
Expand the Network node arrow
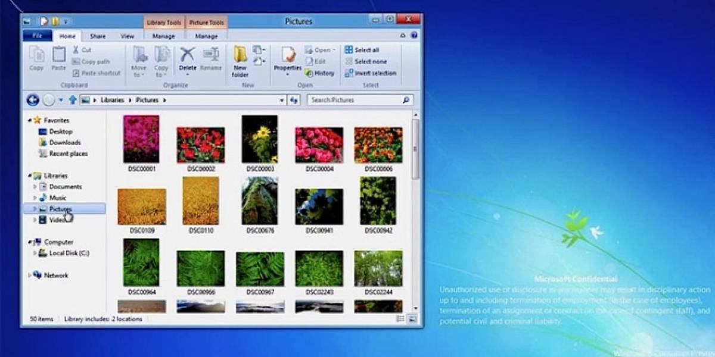(x=29, y=275)
